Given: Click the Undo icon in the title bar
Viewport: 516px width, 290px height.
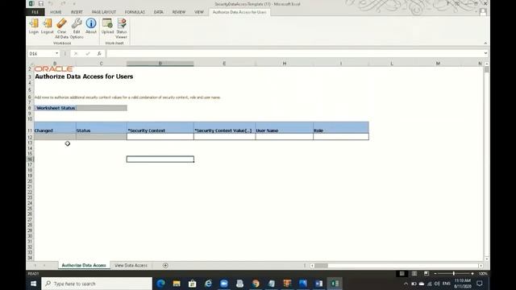Looking at the screenshot, I should 50,3.
